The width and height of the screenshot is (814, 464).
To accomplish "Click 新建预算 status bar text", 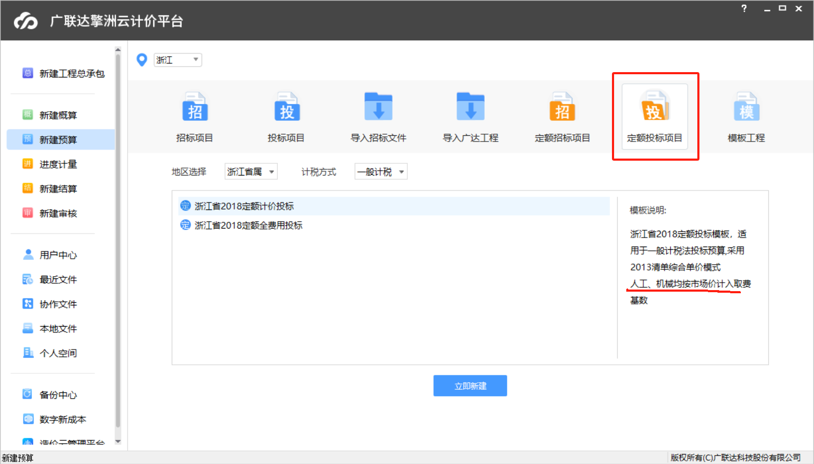I will pyautogui.click(x=17, y=458).
